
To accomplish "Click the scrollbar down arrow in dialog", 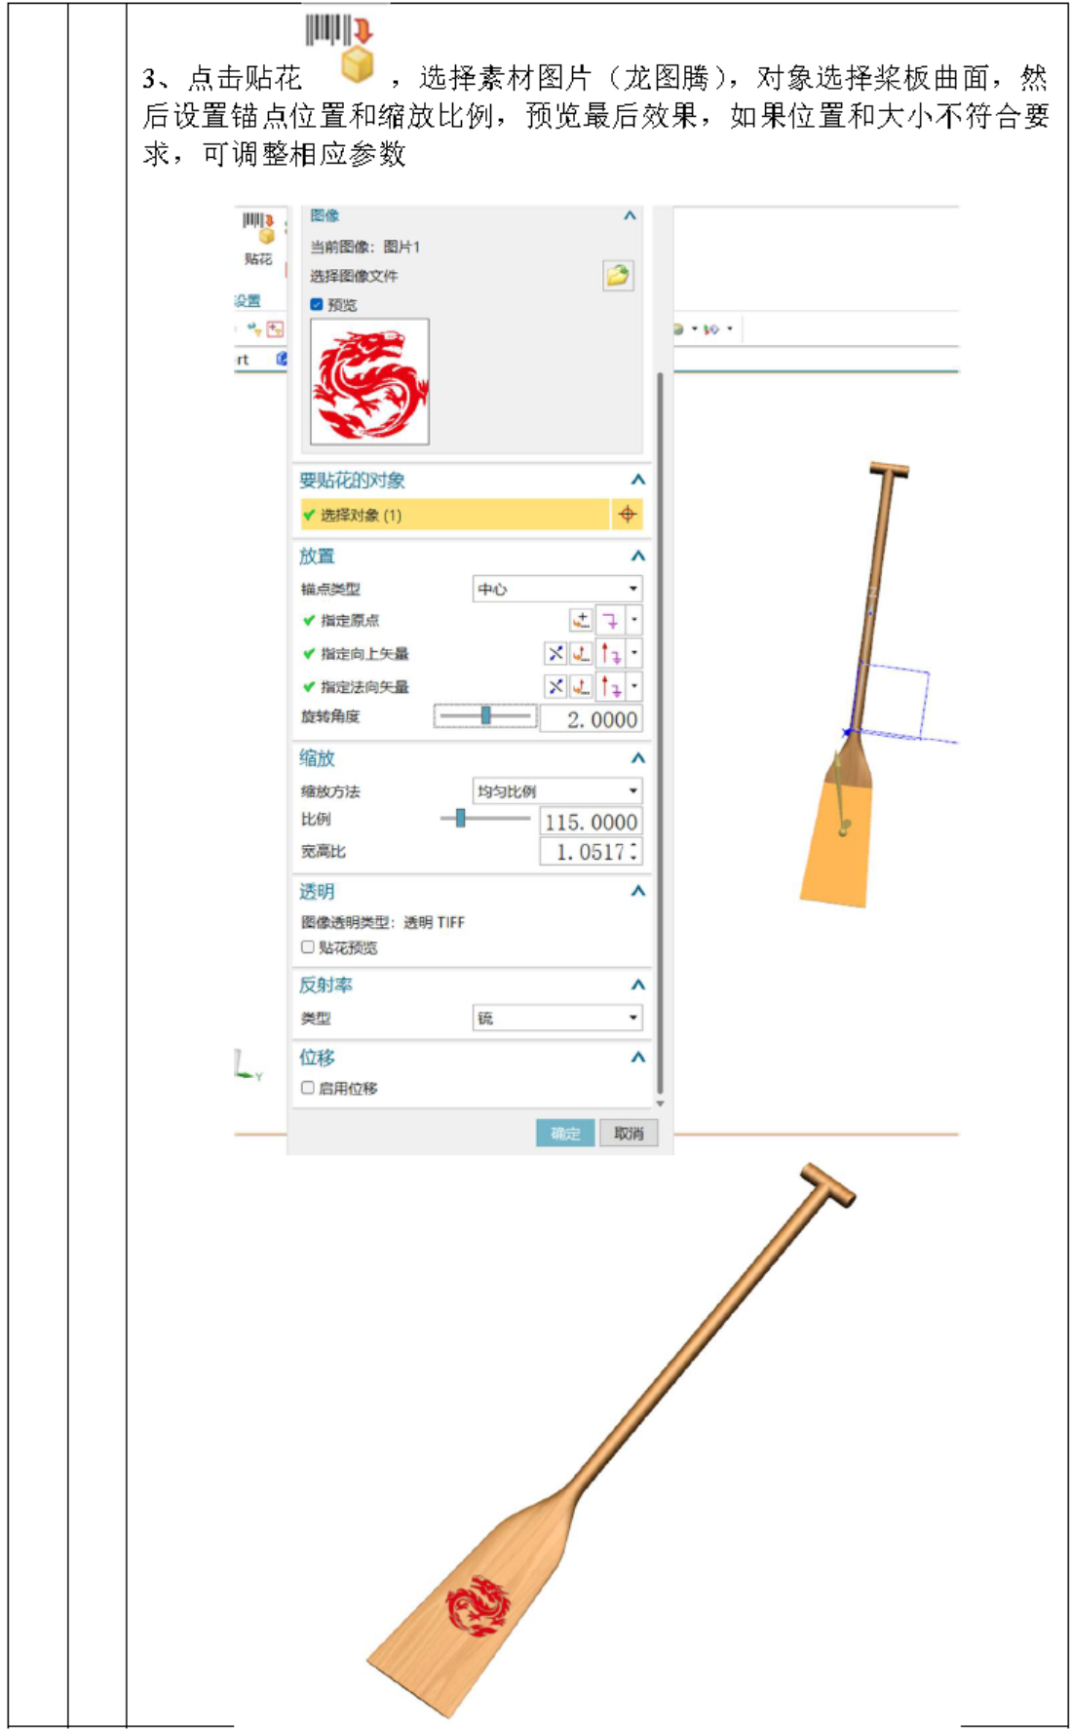I will tap(660, 1103).
